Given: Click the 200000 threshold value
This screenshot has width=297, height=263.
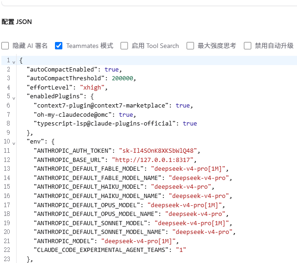Looking at the screenshot, I should click(x=122, y=78).
